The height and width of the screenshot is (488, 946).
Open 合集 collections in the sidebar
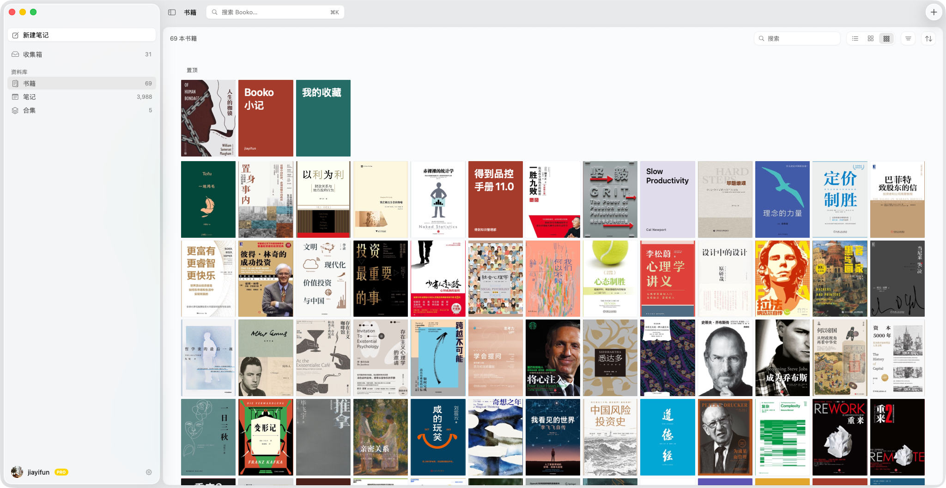(82, 110)
